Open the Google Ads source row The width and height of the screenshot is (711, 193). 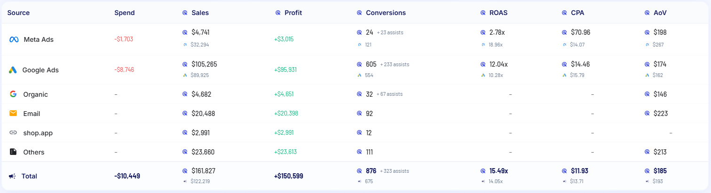(40, 70)
